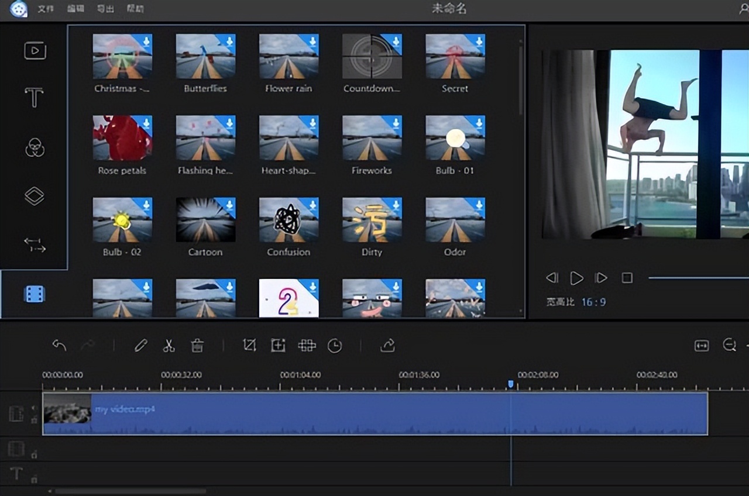
Task: Toggle the lock on the overlay track
Action: [34, 454]
